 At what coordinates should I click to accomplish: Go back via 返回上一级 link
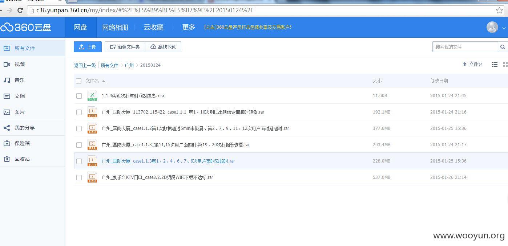pos(85,65)
